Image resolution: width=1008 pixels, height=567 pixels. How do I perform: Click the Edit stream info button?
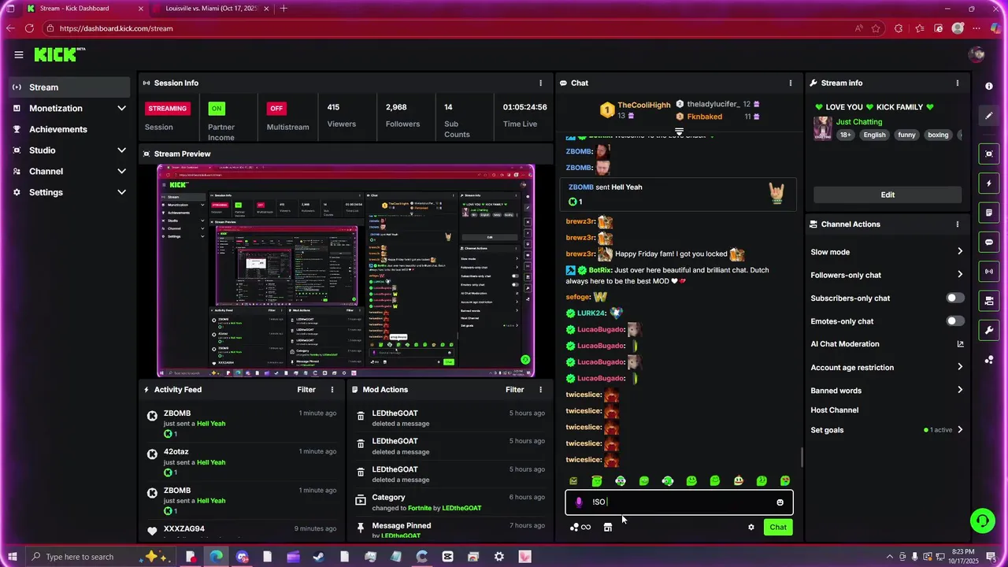(888, 195)
